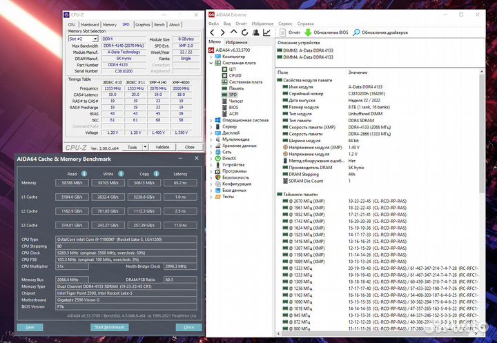Open the user icon in AIDA64 toolbar
Image resolution: width=497 pixels, height=343 pixels.
(256, 32)
